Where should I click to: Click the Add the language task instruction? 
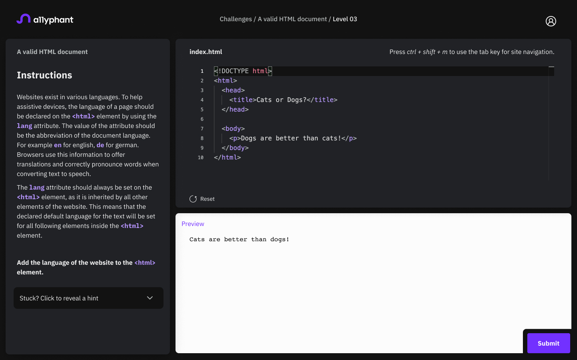click(86, 267)
